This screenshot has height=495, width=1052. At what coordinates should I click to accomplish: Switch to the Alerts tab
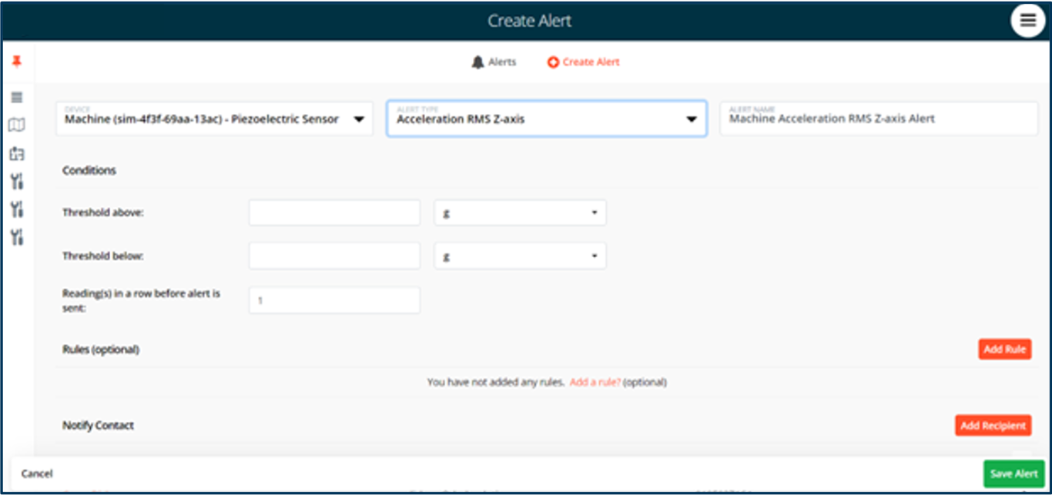tap(494, 62)
